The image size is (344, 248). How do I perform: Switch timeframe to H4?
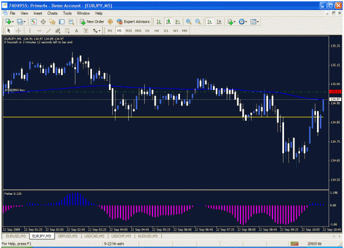click(x=156, y=31)
